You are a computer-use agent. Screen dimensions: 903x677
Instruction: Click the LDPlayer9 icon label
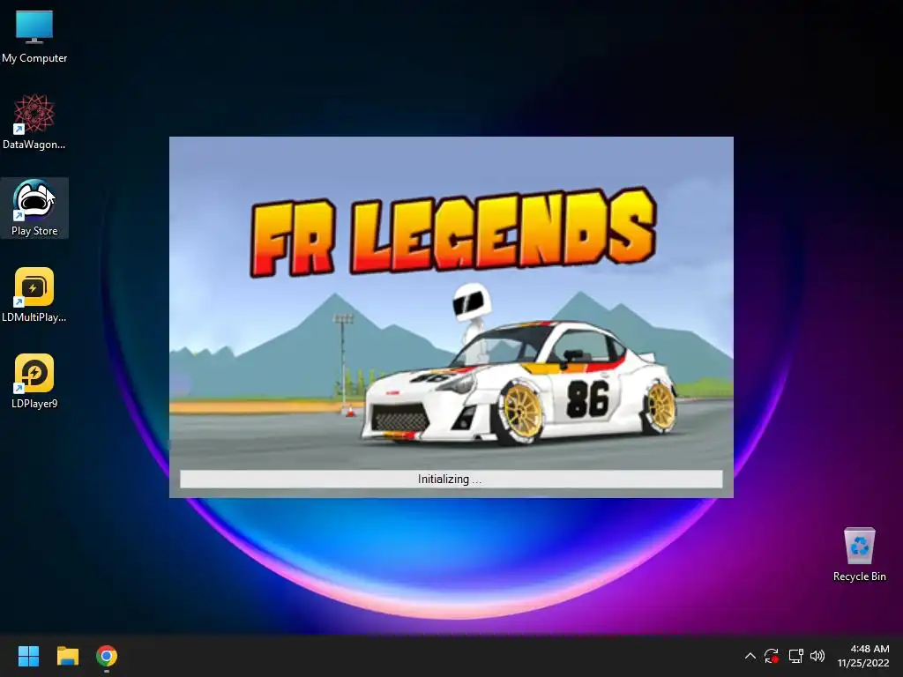point(34,404)
